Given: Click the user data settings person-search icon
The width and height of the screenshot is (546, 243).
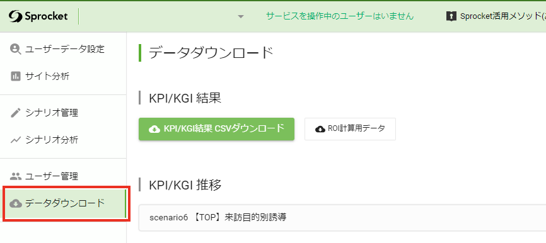Looking at the screenshot, I should [16, 49].
